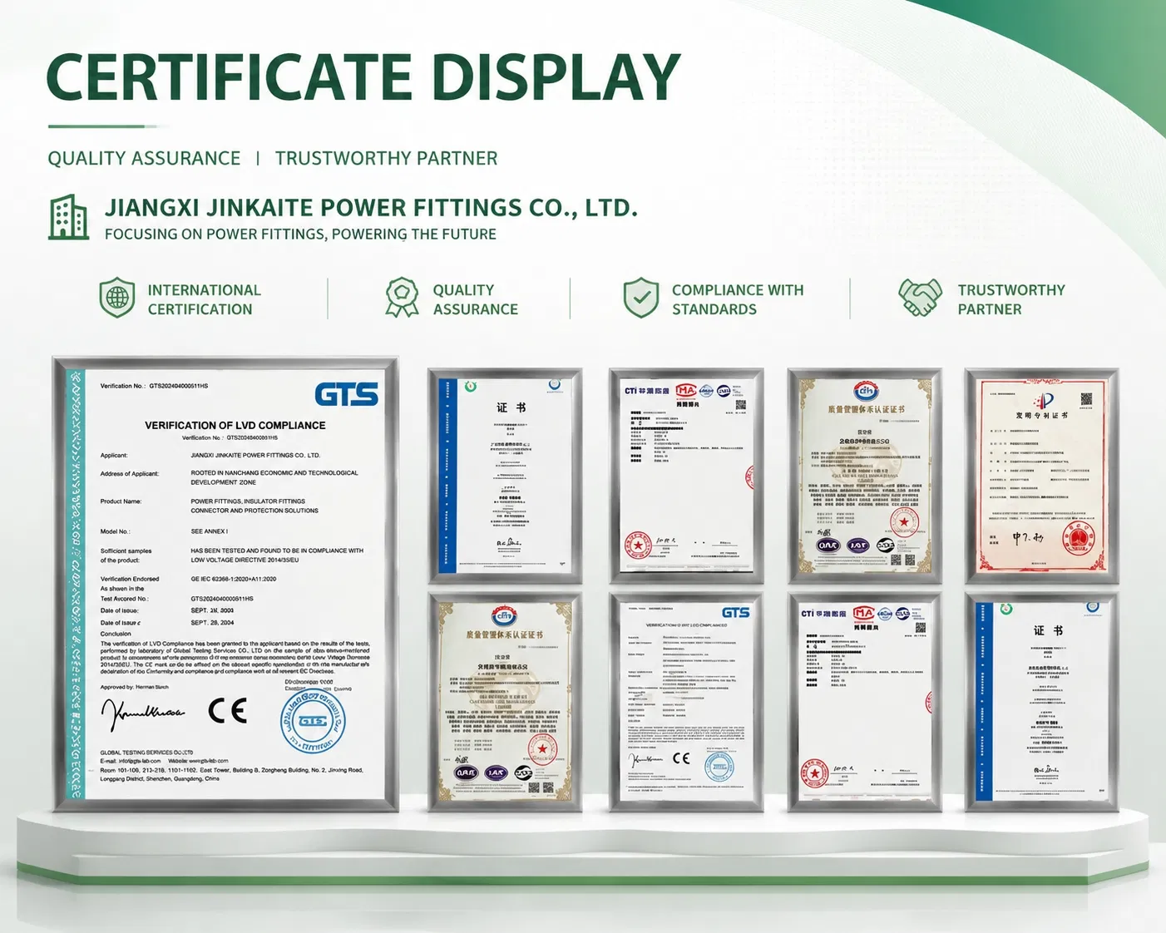Click the E-mail: info@gts-lab.com line
The image size is (1166, 933).
131,761
